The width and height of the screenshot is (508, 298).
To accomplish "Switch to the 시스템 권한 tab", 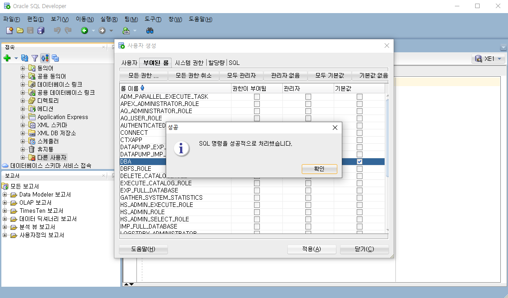I will [189, 63].
